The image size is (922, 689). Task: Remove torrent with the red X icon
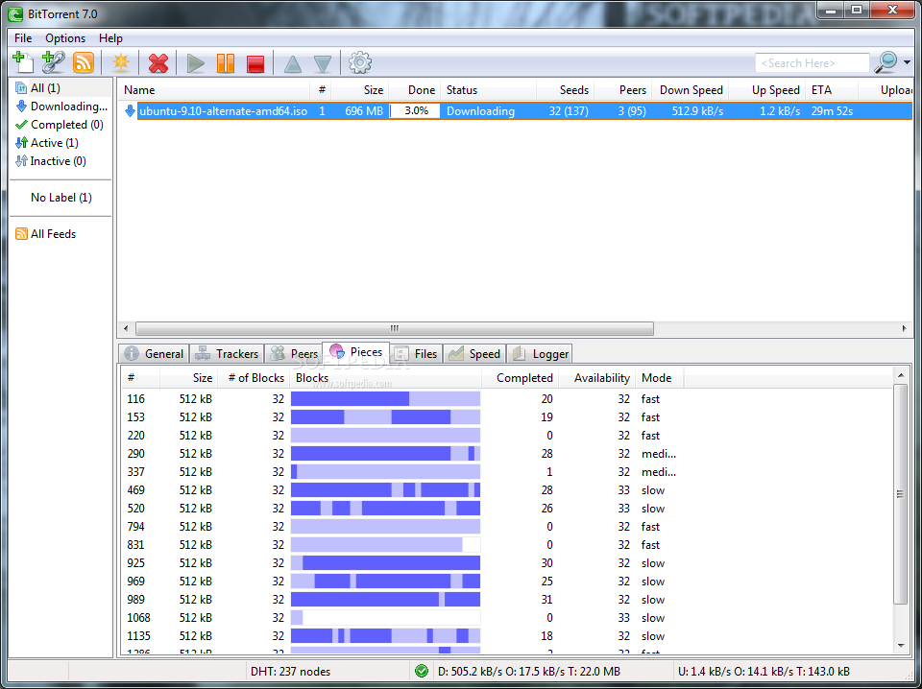158,63
